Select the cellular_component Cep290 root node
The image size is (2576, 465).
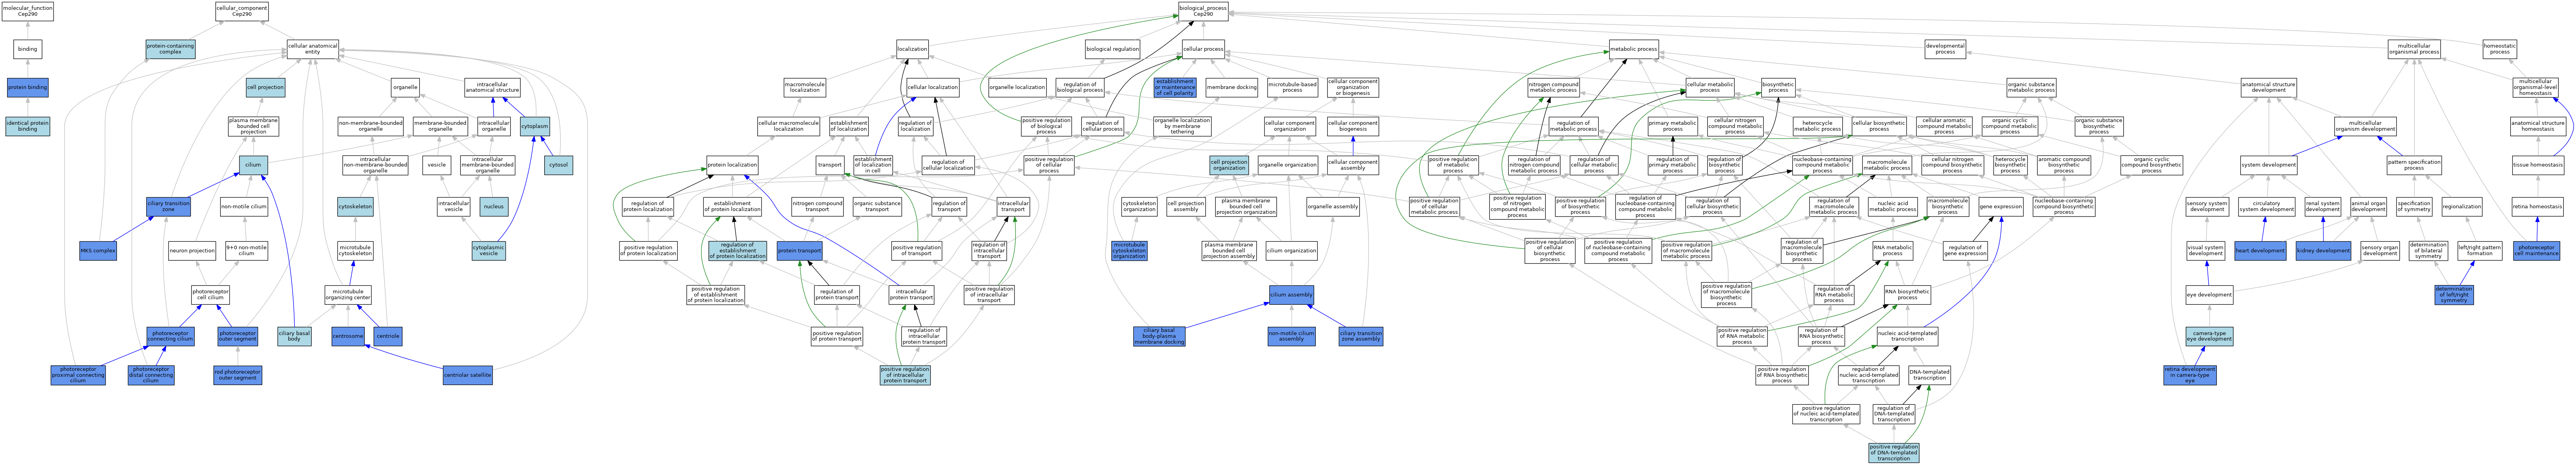[242, 11]
